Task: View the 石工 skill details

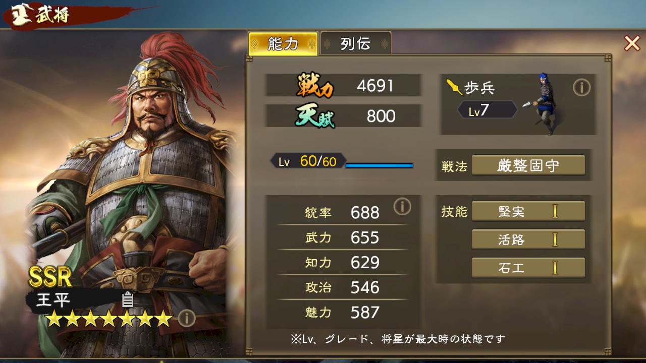Action: pyautogui.click(x=528, y=268)
